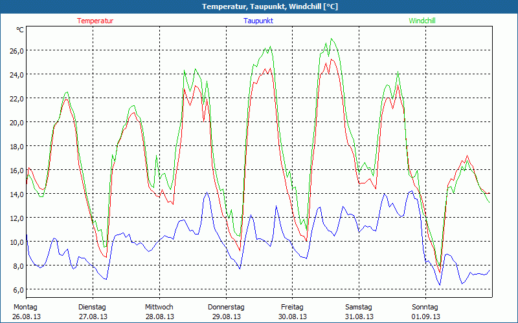Click the 29.08.13 date label
This screenshot has height=323, width=518.
tap(226, 317)
